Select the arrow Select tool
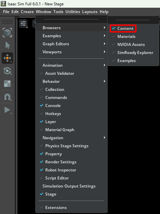The height and width of the screenshot is (214, 160). (x=7, y=45)
